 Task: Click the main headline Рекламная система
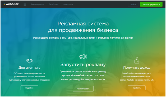(83, 24)
